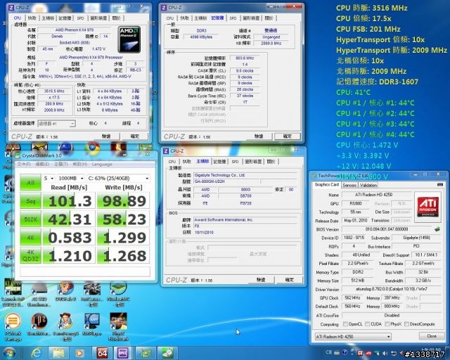
Task: Open Internet Explorer from the taskbar
Action: (x=37, y=353)
